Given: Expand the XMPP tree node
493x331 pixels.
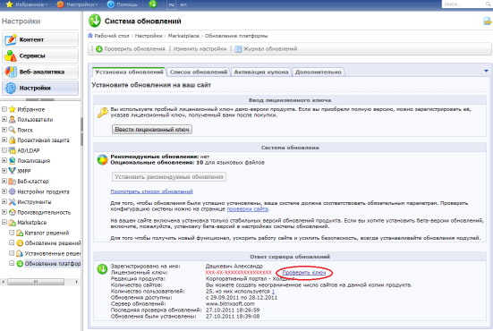Looking at the screenshot, I should (x=4, y=171).
